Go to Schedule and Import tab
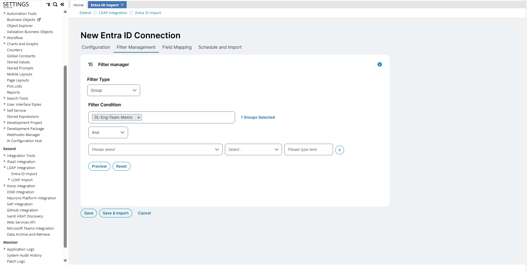527x272 pixels. coord(220,47)
